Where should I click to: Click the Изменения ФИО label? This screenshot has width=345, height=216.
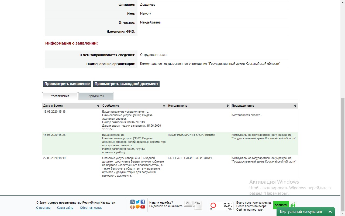121,31
